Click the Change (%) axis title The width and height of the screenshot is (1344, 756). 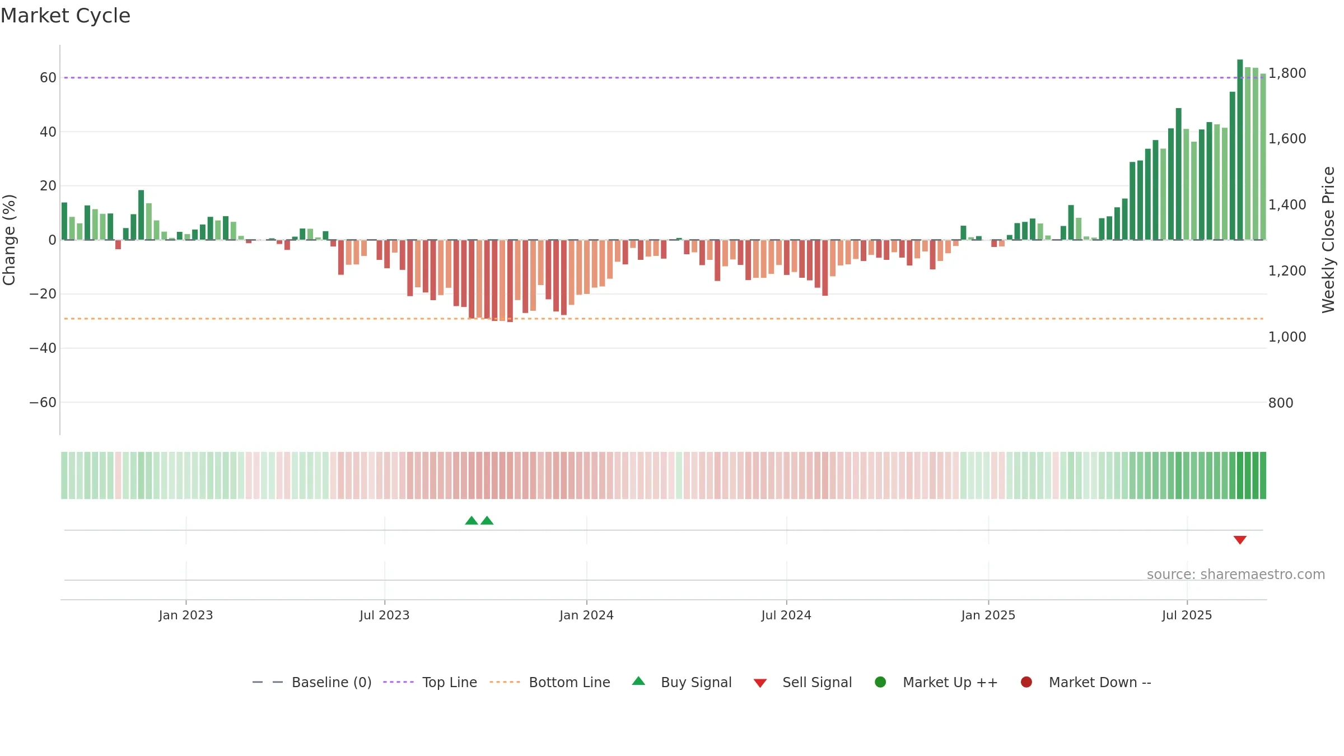click(10, 240)
